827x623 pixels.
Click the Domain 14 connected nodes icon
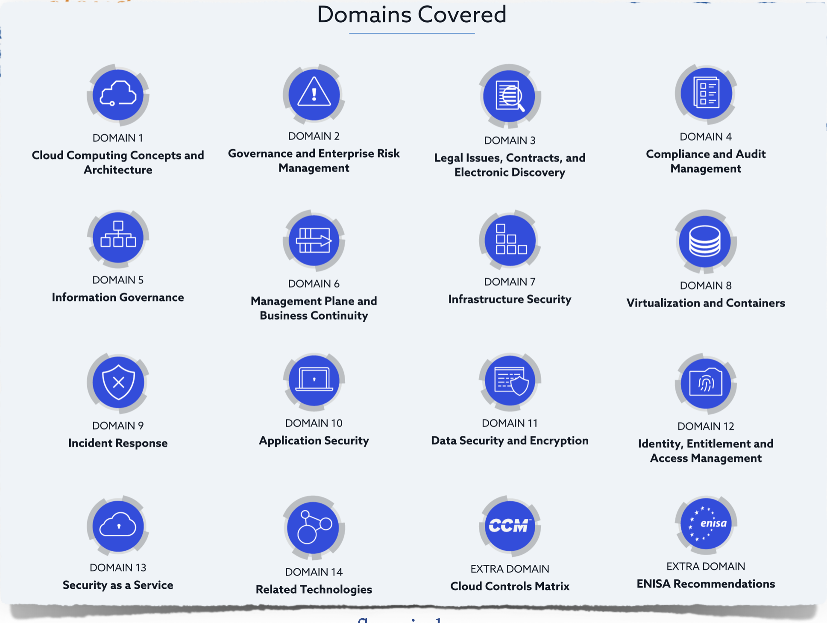pos(314,528)
